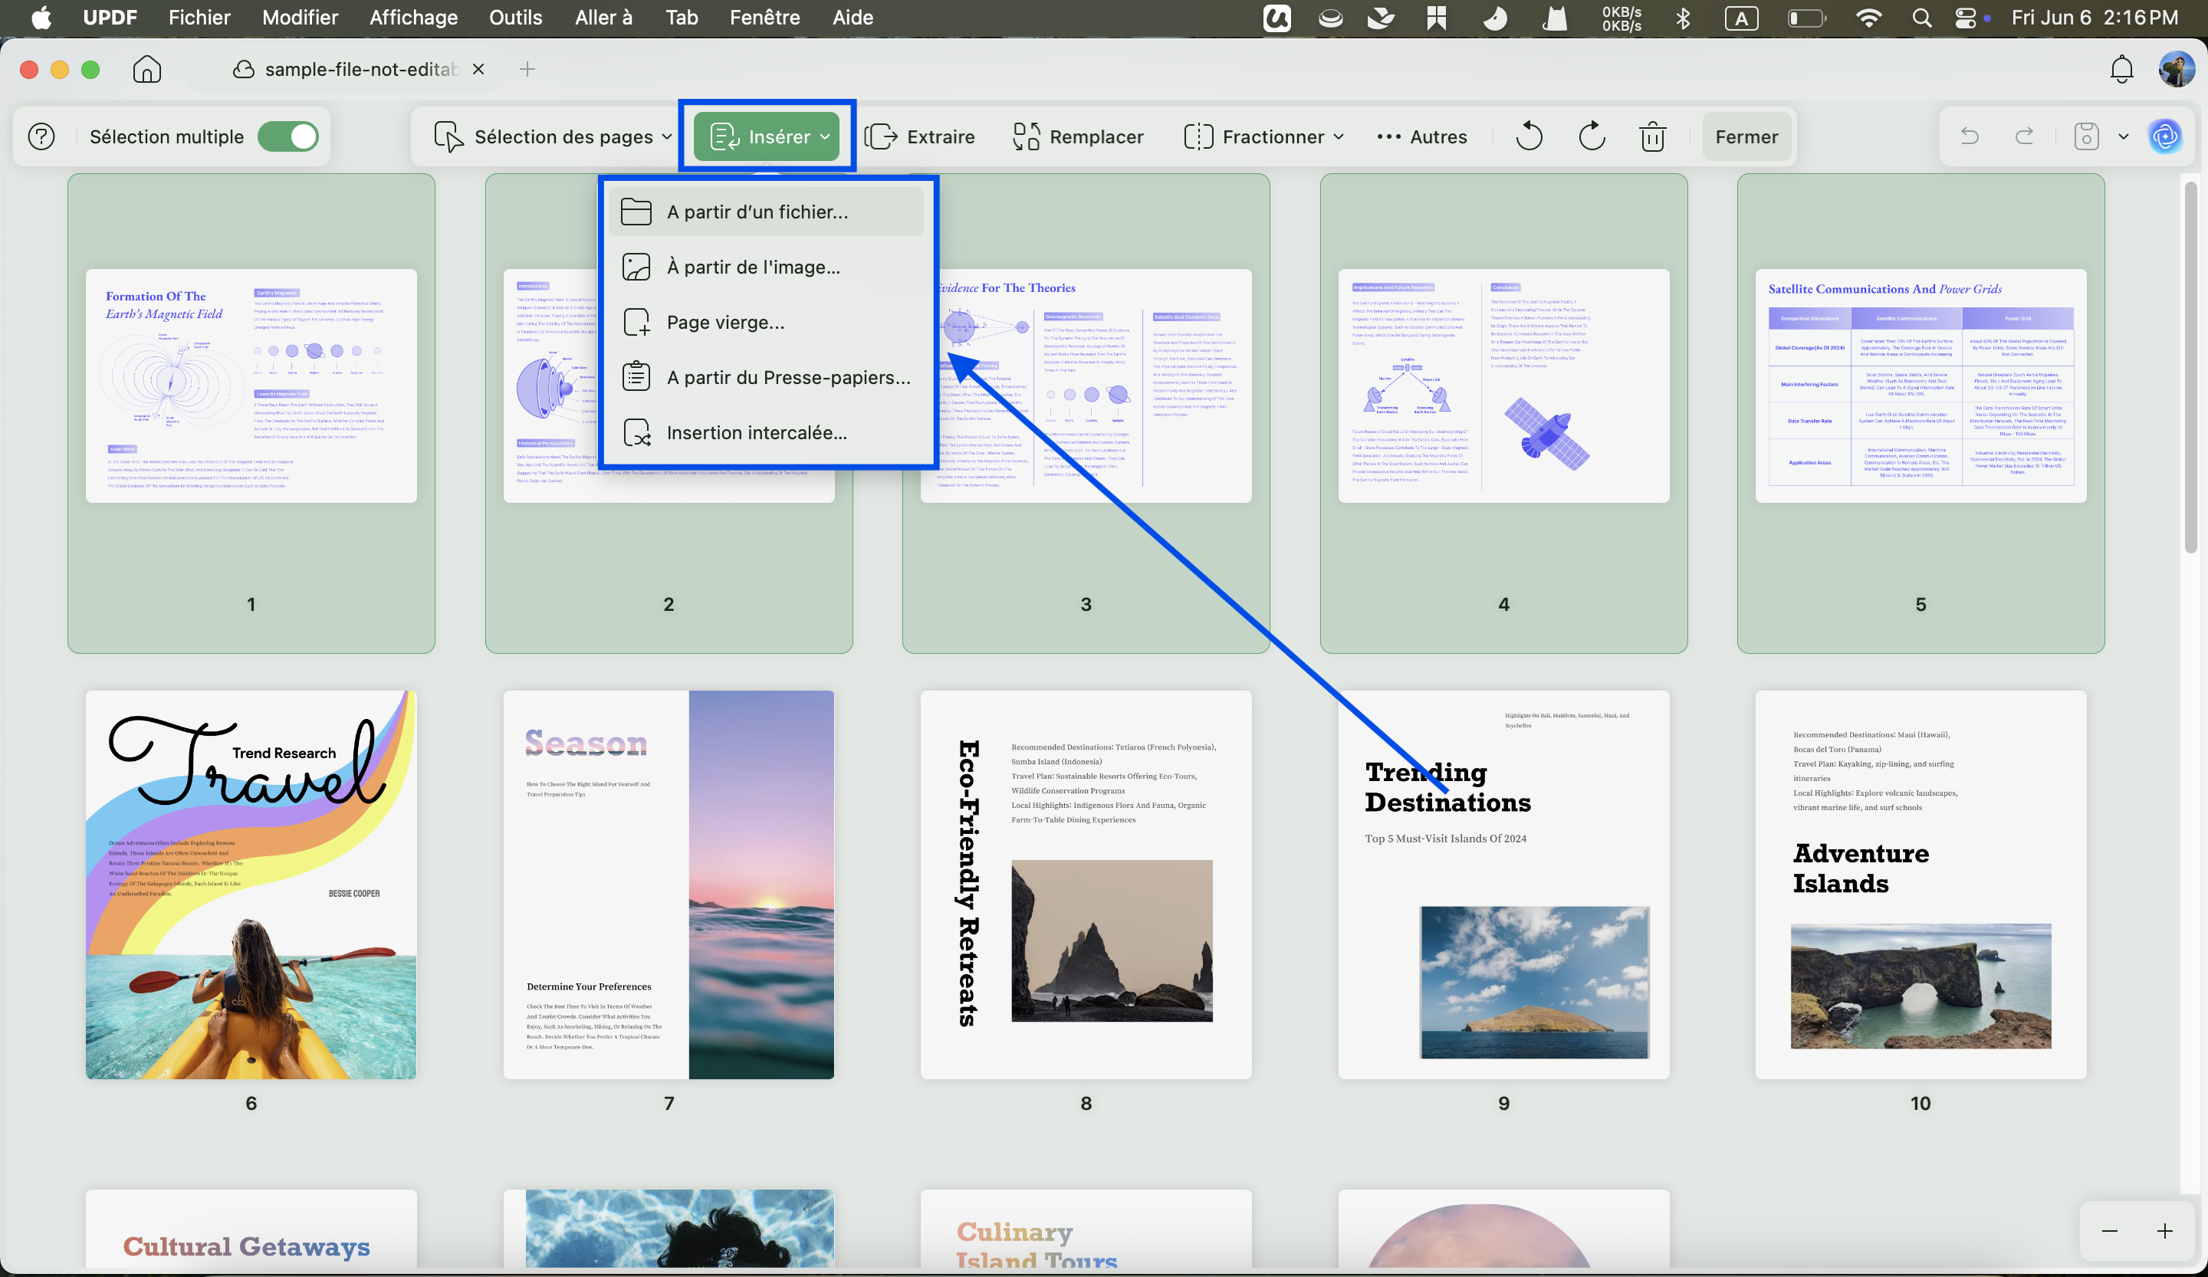Select page 9 Trending Destinations thumbnail
This screenshot has width=2208, height=1277.
(1503, 885)
